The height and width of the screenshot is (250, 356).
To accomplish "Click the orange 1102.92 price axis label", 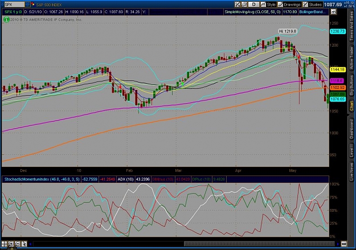I will 338,88.
